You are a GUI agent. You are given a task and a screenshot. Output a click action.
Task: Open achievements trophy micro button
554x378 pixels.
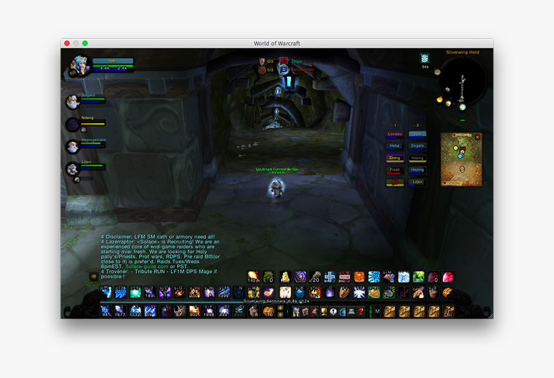[x=324, y=312]
